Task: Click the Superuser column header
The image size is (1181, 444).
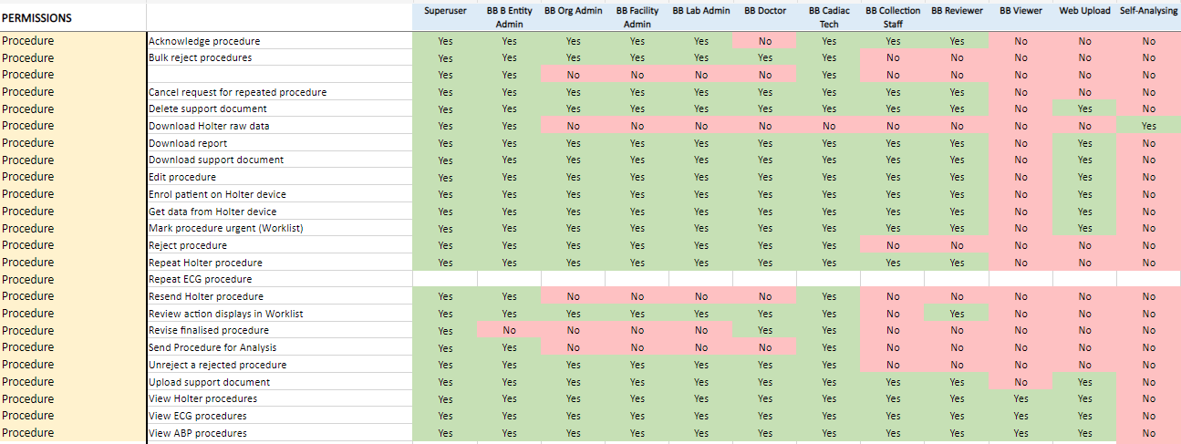Action: point(445,11)
